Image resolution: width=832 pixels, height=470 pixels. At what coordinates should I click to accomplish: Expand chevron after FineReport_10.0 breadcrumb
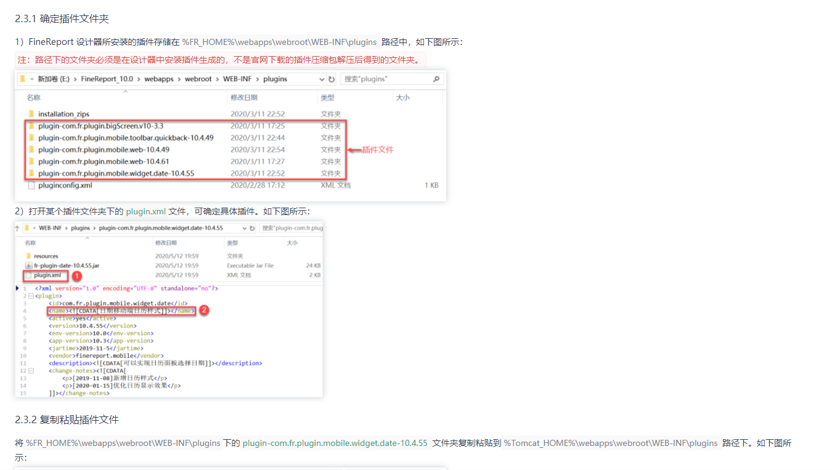(x=139, y=79)
